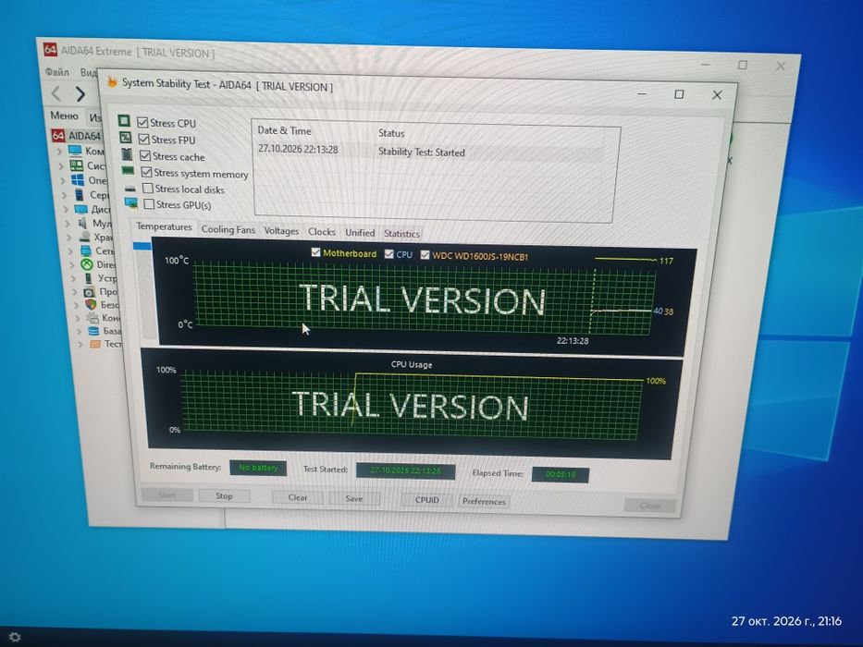Uncheck the Stress FPU checkbox
863x647 pixels.
pos(144,140)
